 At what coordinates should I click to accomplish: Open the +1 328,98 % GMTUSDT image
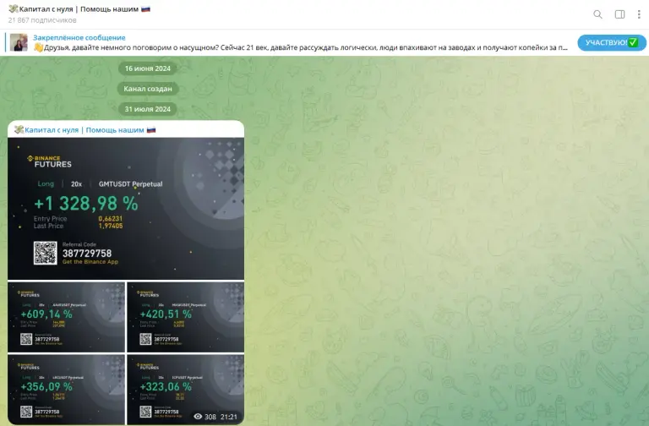[126, 209]
